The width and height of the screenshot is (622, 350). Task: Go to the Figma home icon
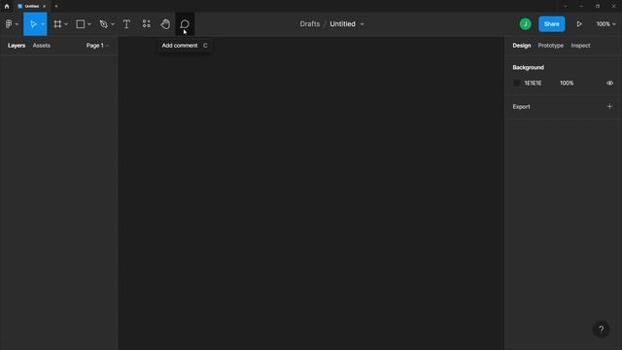pos(7,7)
